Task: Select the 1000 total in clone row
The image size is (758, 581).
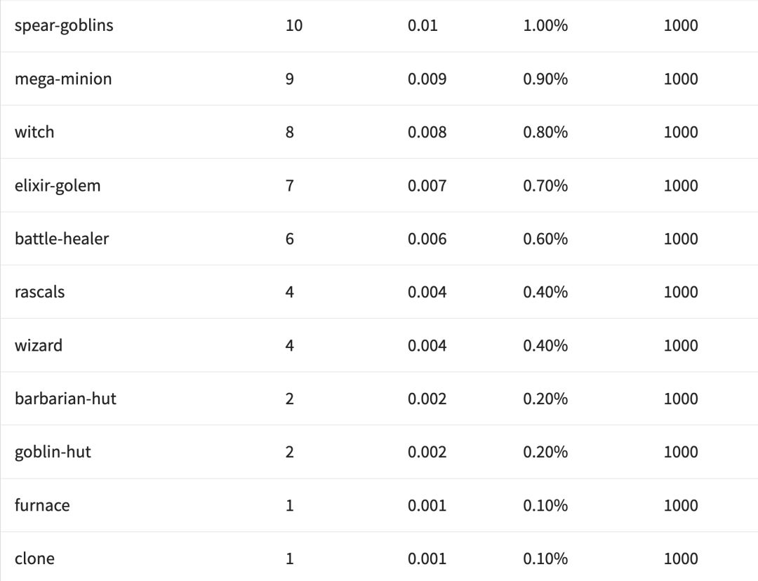Action: coord(681,559)
